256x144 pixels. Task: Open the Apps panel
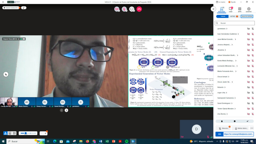point(239,9)
